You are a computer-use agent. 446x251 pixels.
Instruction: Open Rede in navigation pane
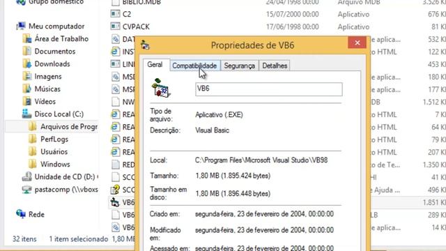click(x=36, y=214)
